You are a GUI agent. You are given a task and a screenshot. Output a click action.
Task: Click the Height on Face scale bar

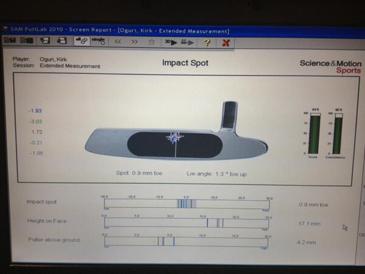[x=187, y=223]
